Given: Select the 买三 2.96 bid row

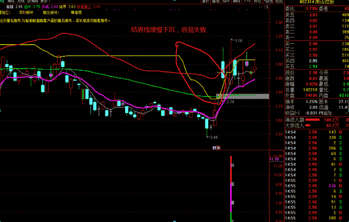Looking at the screenshot, I should click(317, 55).
